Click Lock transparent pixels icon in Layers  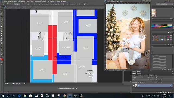coord(138,82)
